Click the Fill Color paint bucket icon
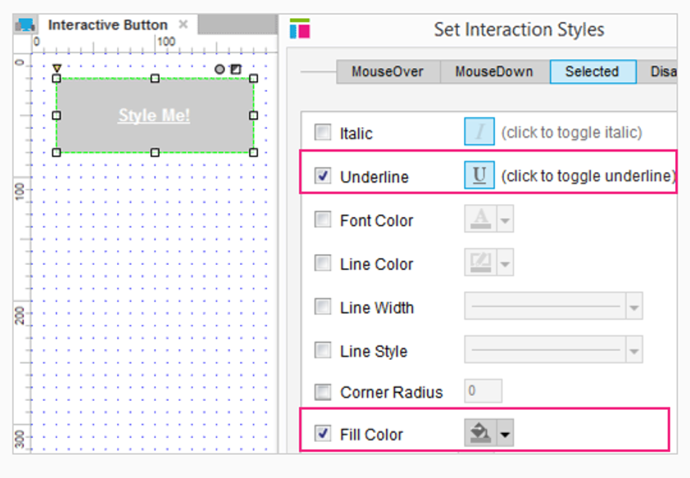Viewport: 690px width, 478px height. pos(480,434)
